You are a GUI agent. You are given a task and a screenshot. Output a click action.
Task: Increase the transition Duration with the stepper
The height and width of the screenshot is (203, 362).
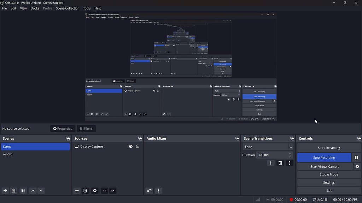(291, 153)
